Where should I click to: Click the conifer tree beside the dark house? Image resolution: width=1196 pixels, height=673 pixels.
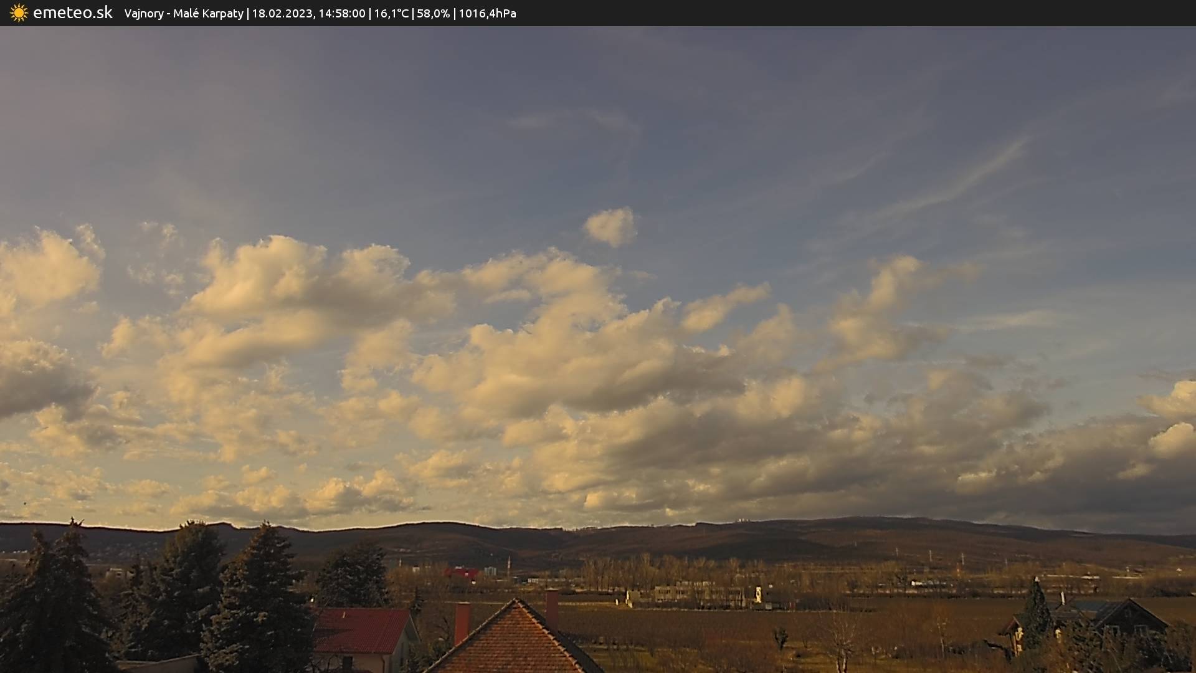tap(1037, 614)
